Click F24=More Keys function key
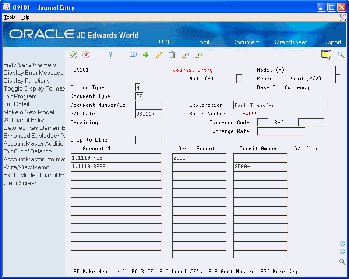 (280, 272)
